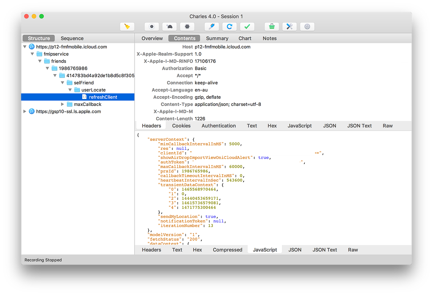The width and height of the screenshot is (433, 295).
Task: Validate the request with the green checkmark icon
Action: (x=248, y=26)
